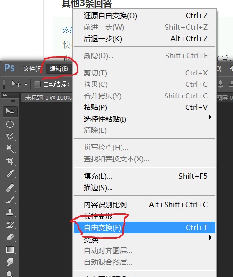Image resolution: width=233 pixels, height=277 pixels.
Task: Select the Eraser tool
Action: (x=10, y=237)
